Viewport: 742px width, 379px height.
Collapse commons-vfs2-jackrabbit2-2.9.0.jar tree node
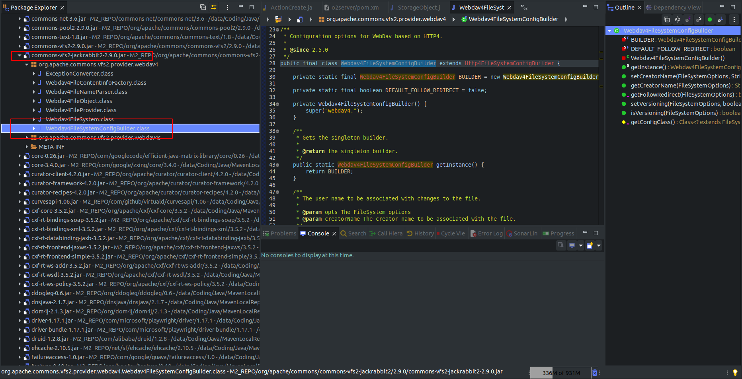click(x=20, y=55)
